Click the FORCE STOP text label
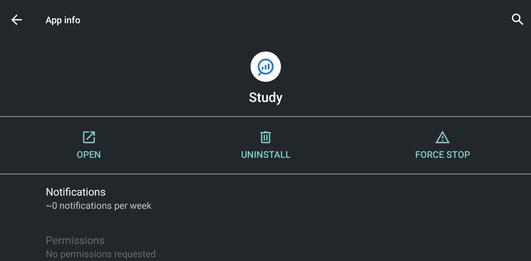 (442, 155)
